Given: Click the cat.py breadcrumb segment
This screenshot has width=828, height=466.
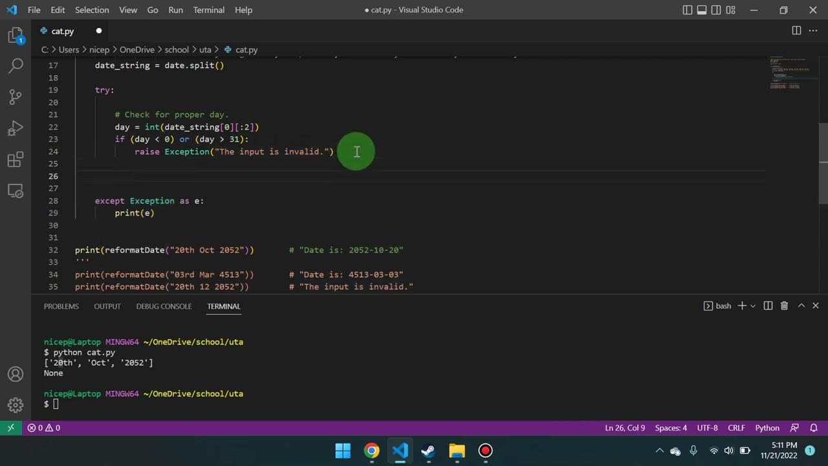Looking at the screenshot, I should click(241, 50).
